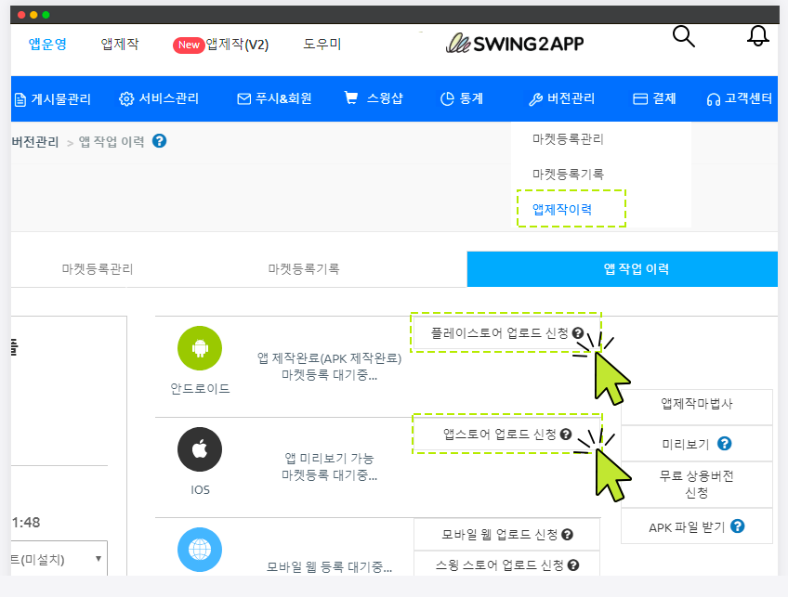
Task: Switch to the 마켓등록관리 tab
Action: pyautogui.click(x=98, y=269)
